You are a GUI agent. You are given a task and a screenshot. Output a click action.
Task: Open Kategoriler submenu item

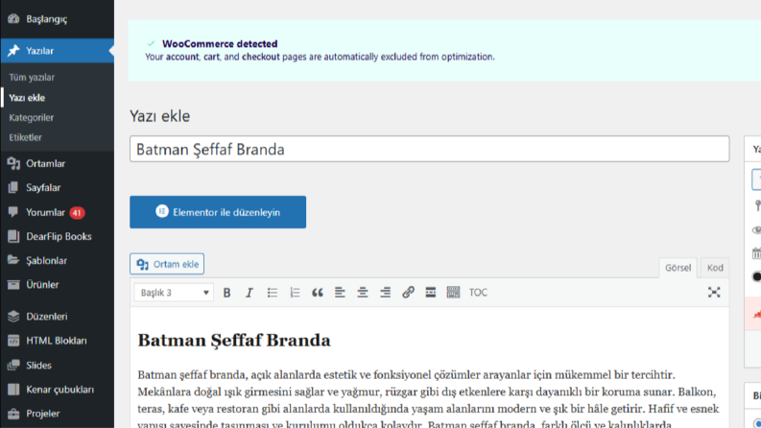31,117
